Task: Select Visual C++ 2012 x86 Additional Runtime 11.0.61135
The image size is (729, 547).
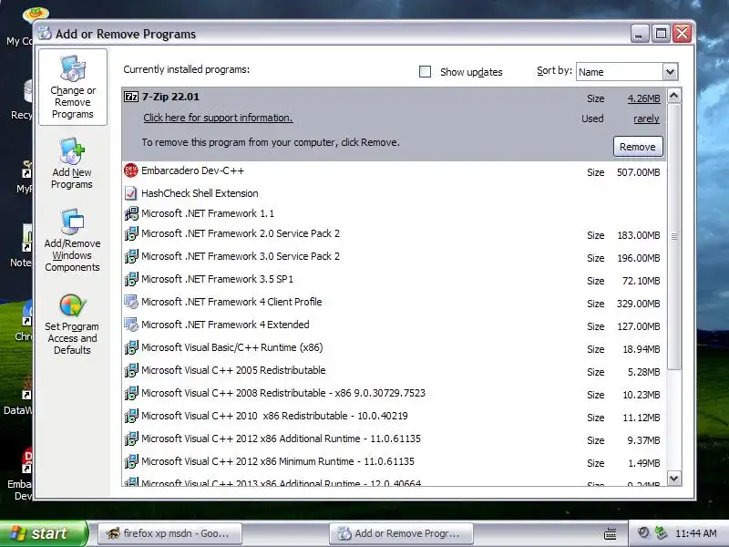Action: coord(395,439)
